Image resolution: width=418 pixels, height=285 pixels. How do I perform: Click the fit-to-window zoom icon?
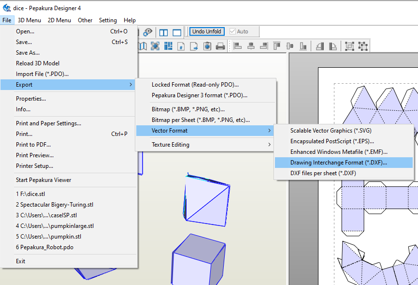coord(155,46)
